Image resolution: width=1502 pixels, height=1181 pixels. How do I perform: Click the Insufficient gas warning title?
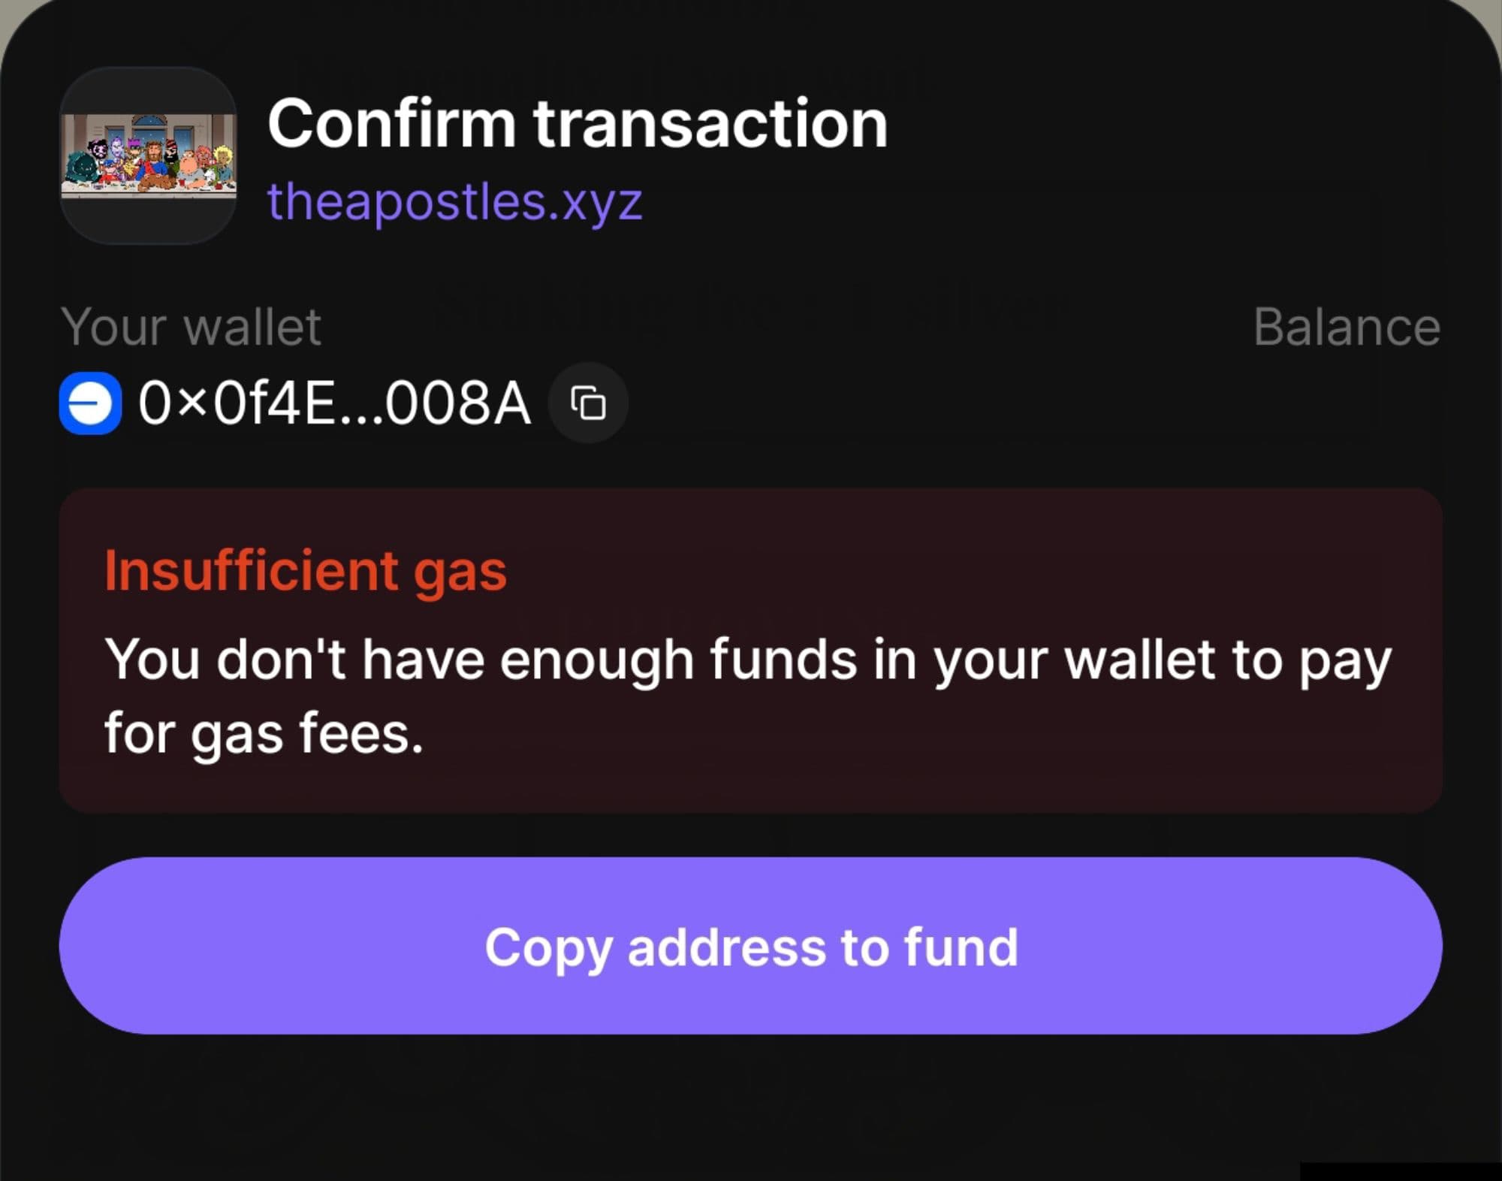305,571
